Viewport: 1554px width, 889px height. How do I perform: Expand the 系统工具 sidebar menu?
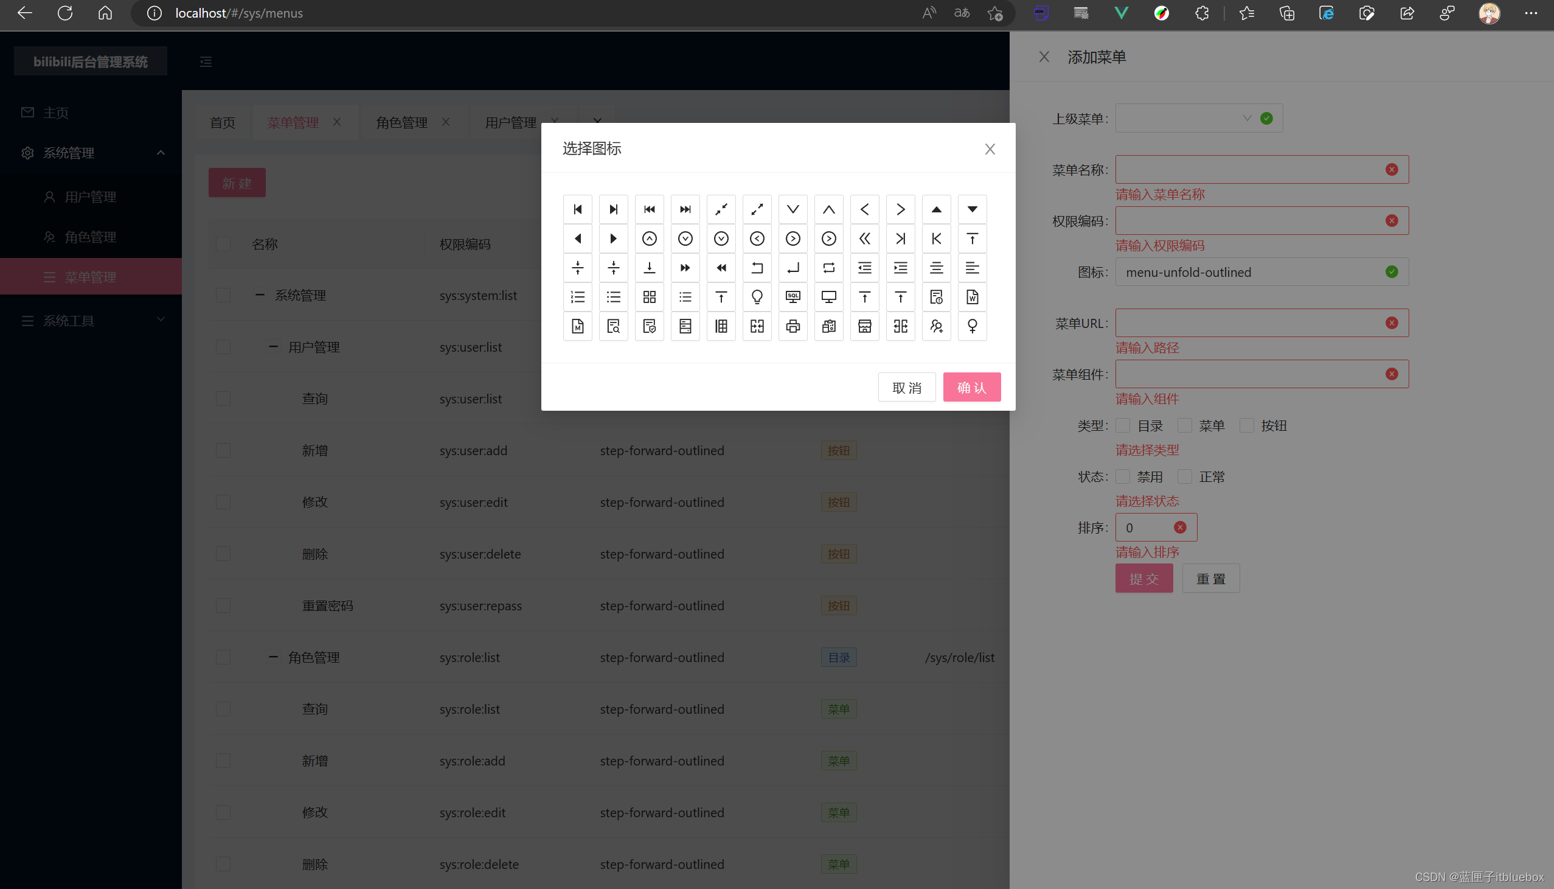tap(91, 321)
